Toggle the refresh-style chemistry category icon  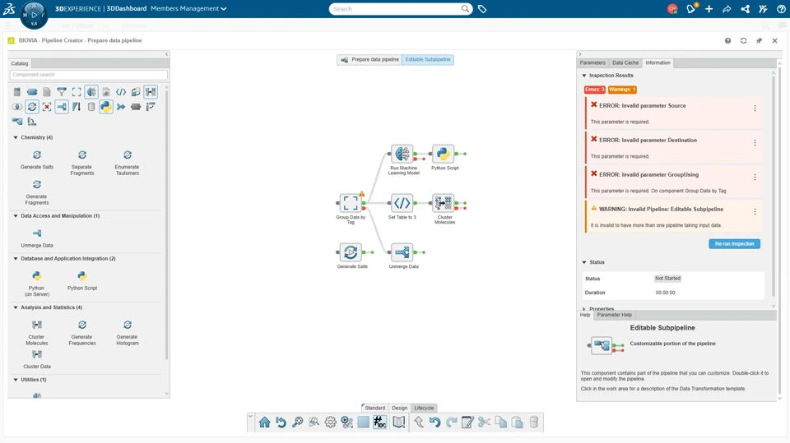click(x=32, y=107)
